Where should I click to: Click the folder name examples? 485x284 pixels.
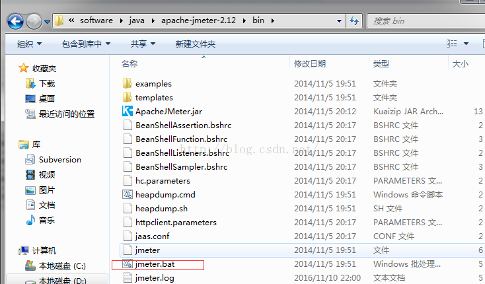point(153,84)
